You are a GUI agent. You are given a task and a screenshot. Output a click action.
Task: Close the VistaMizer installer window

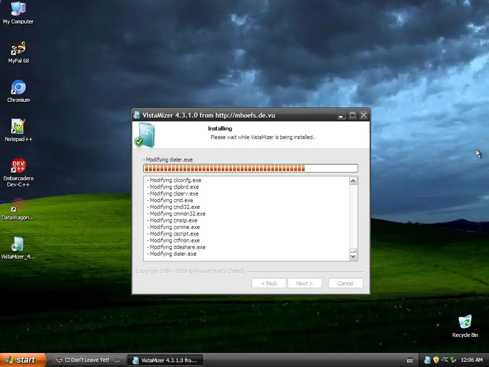pos(363,115)
